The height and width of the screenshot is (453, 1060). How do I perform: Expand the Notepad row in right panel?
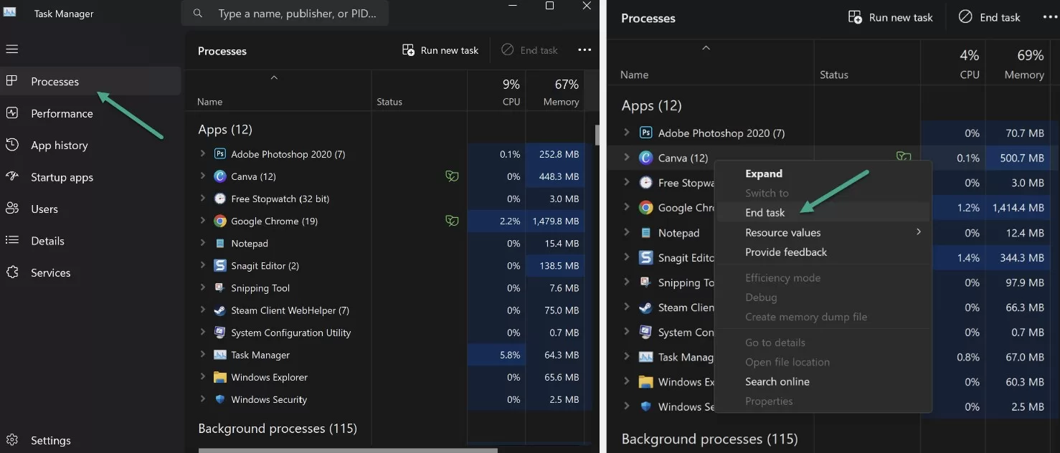(627, 232)
